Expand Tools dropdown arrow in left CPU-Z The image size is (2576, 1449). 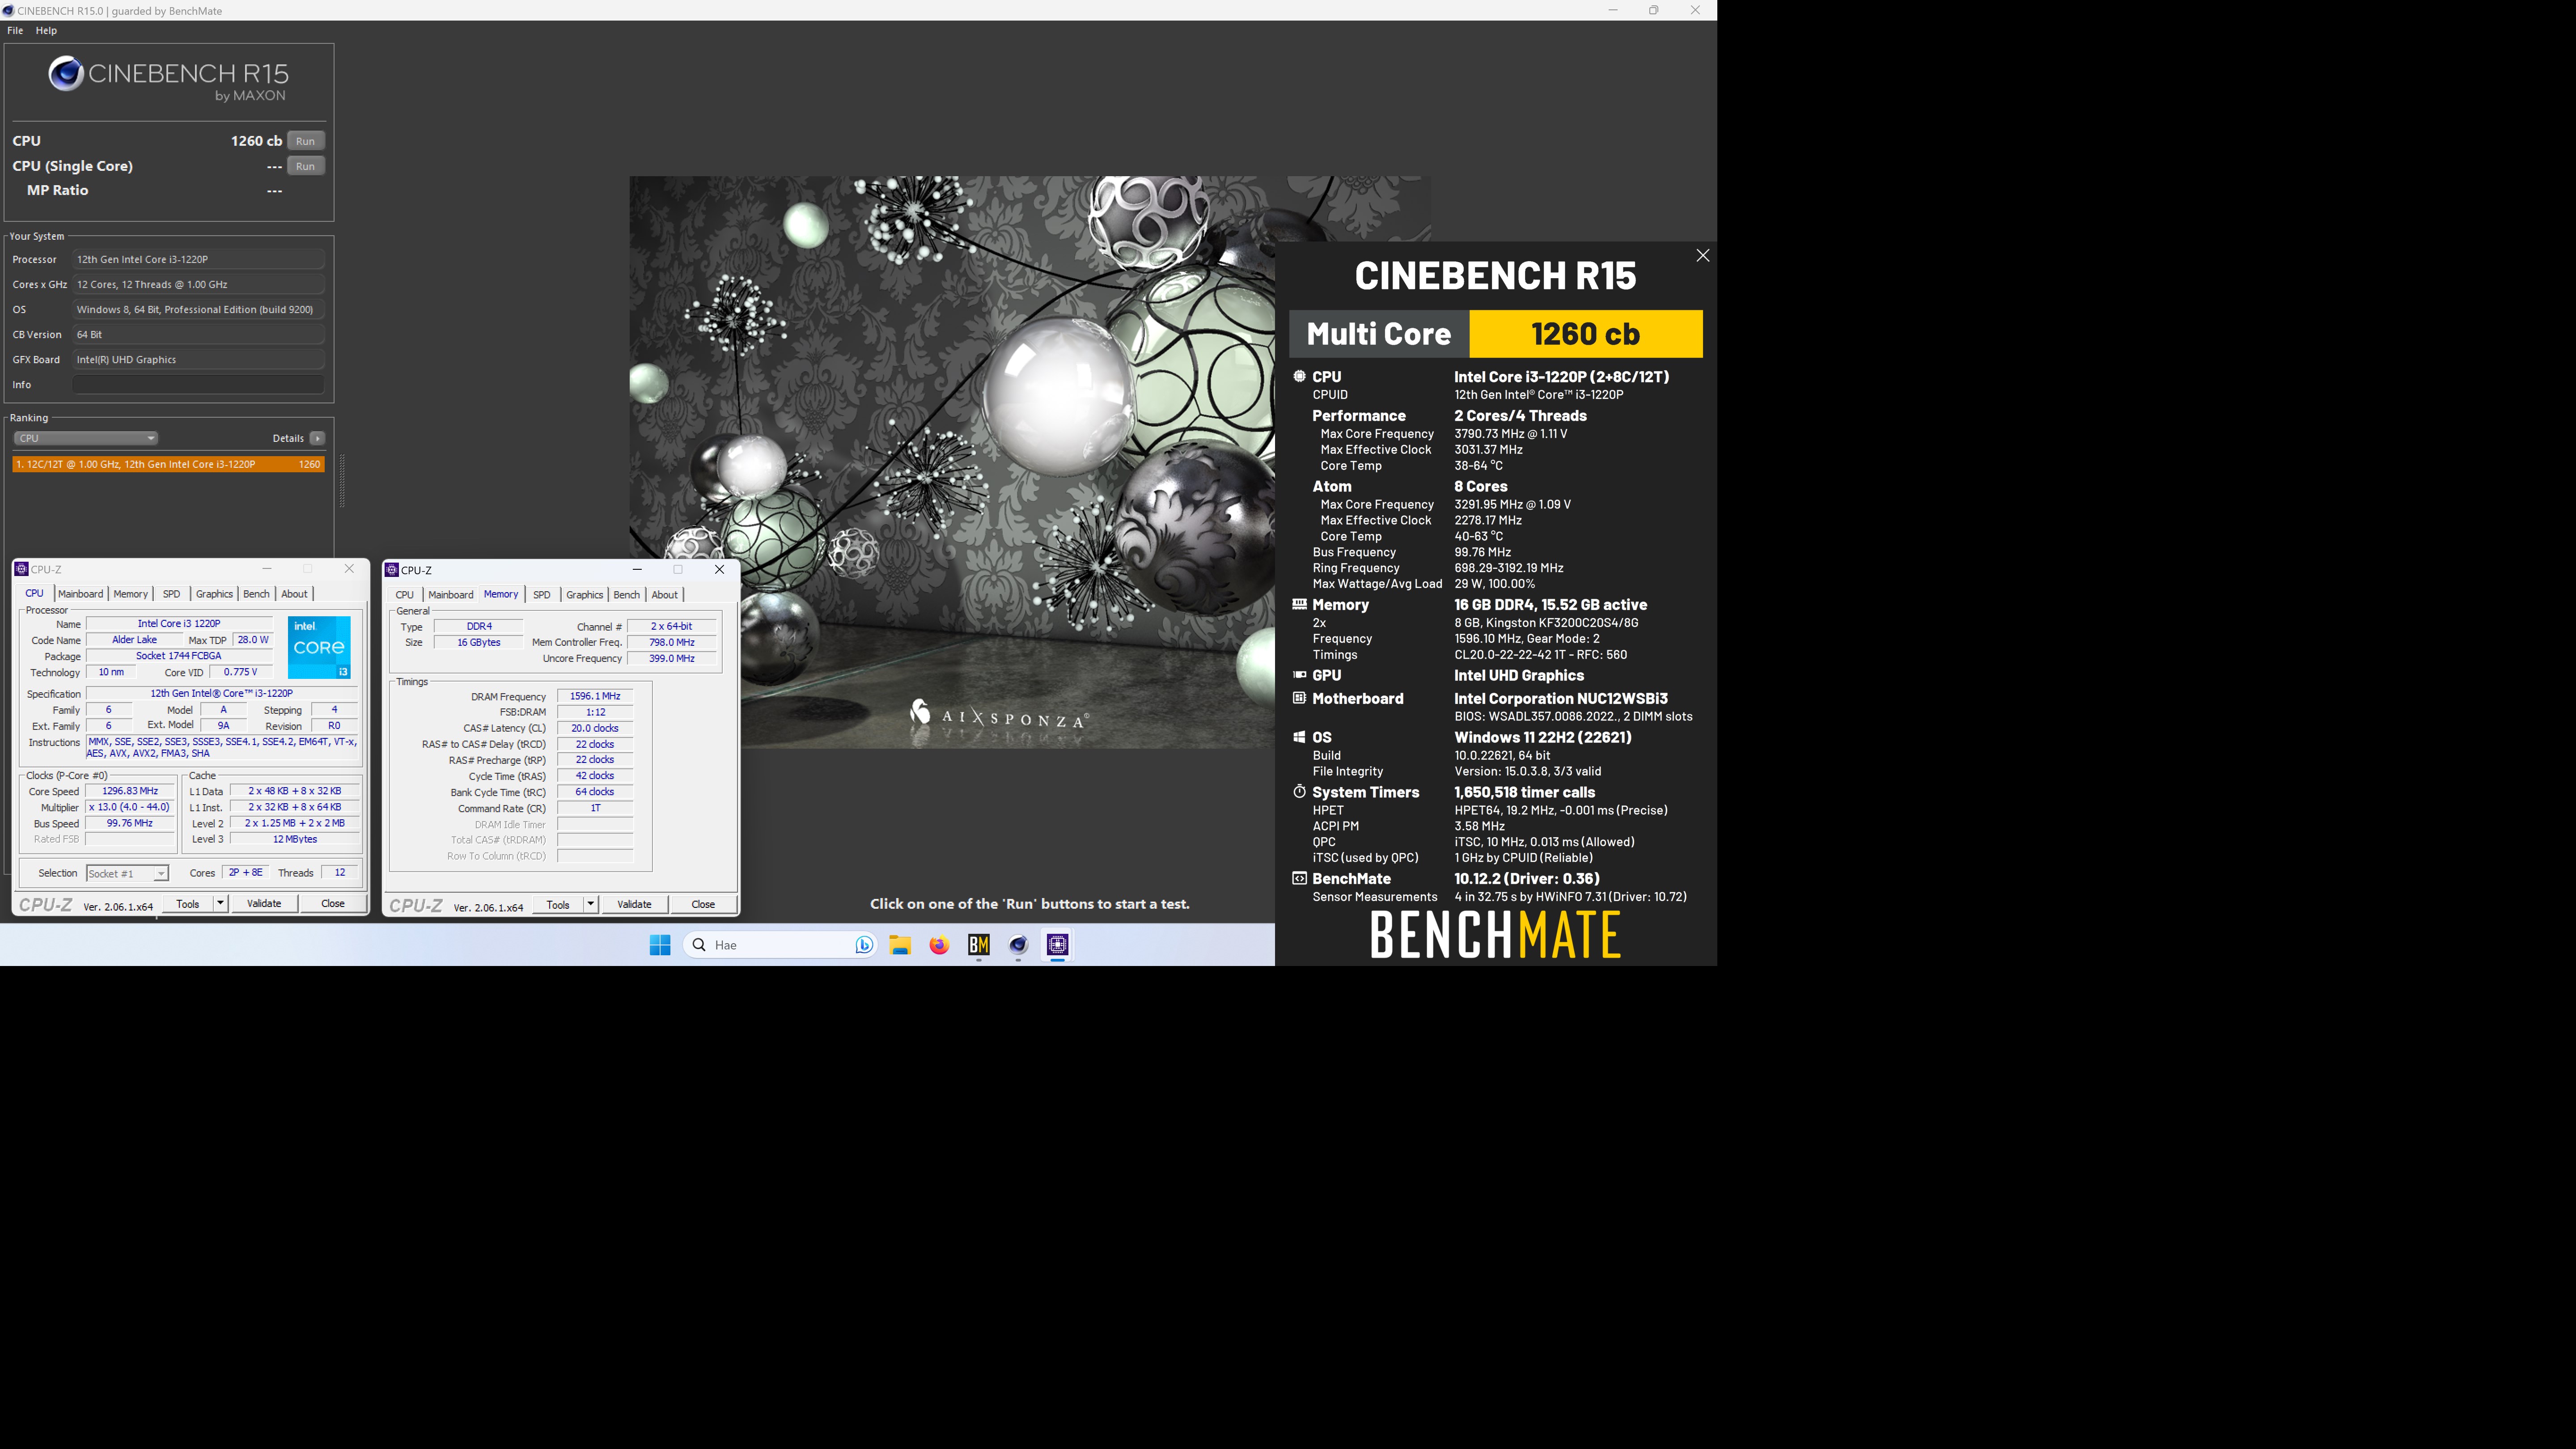pos(220,904)
